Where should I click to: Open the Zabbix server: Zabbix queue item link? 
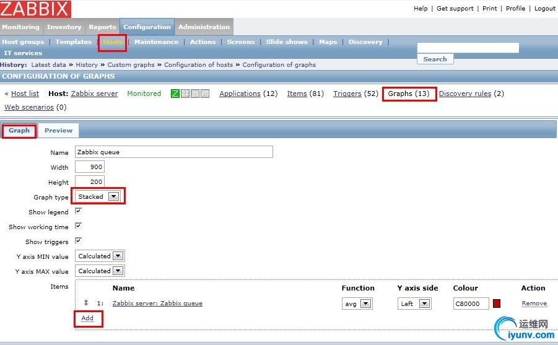click(157, 304)
